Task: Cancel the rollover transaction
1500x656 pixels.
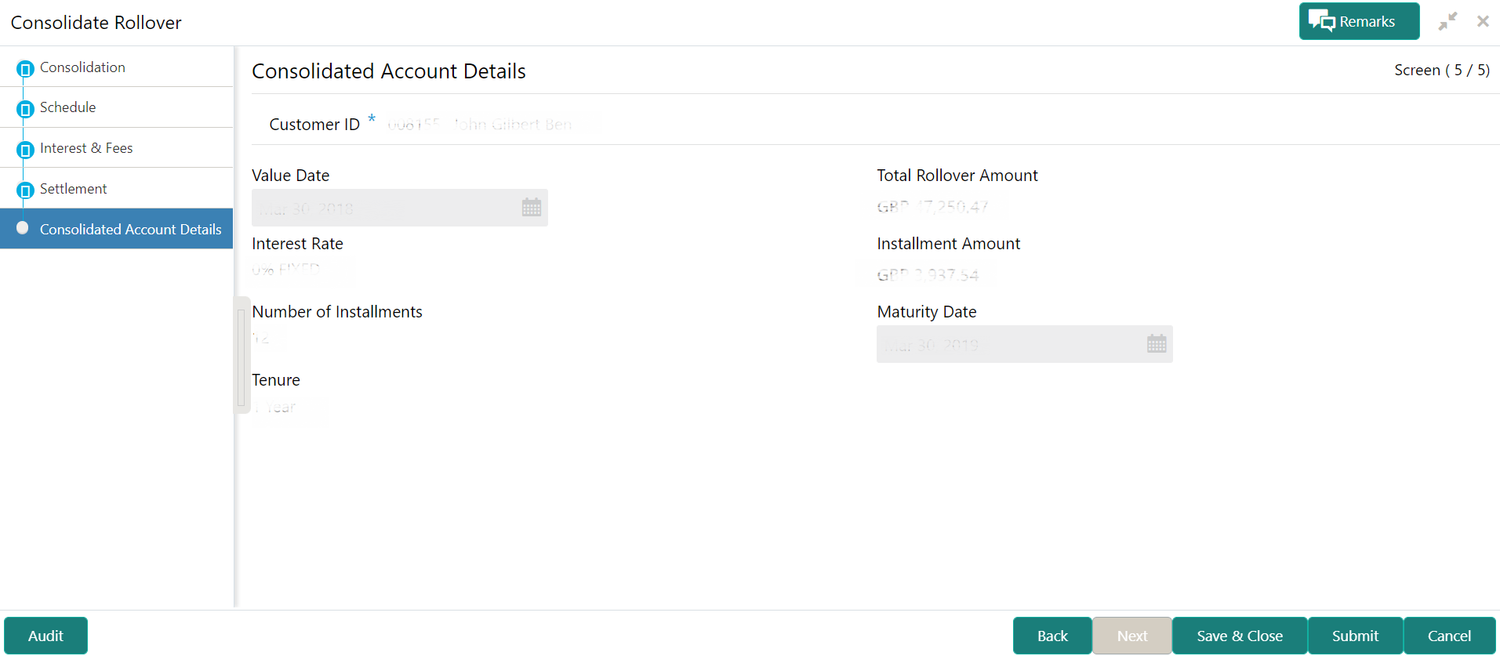Action: [1449, 636]
